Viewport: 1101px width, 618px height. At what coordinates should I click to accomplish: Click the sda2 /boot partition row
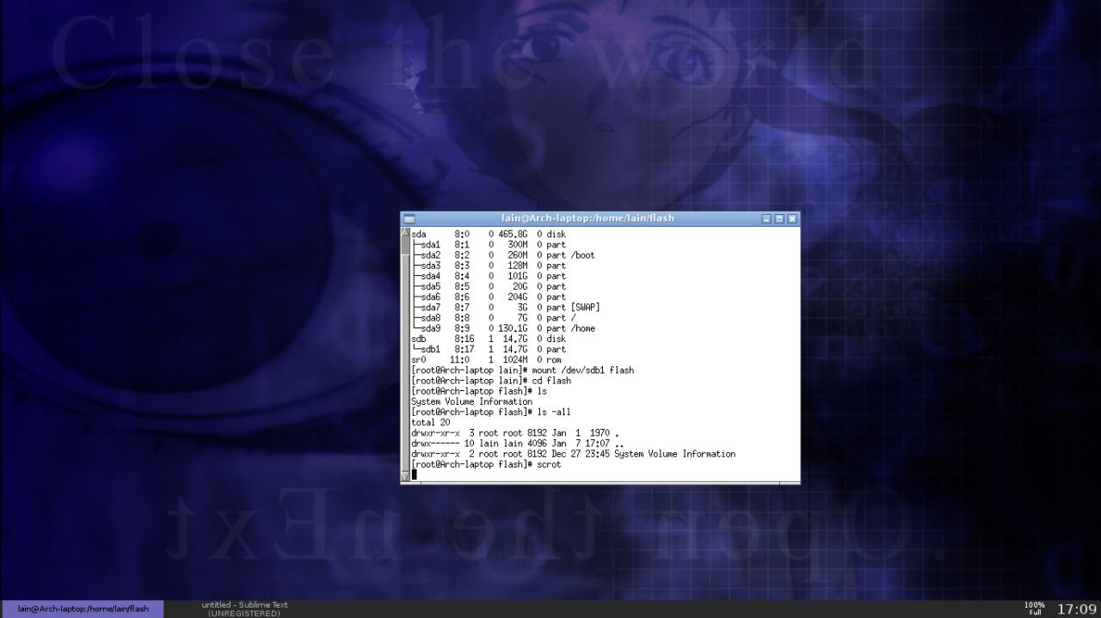503,255
